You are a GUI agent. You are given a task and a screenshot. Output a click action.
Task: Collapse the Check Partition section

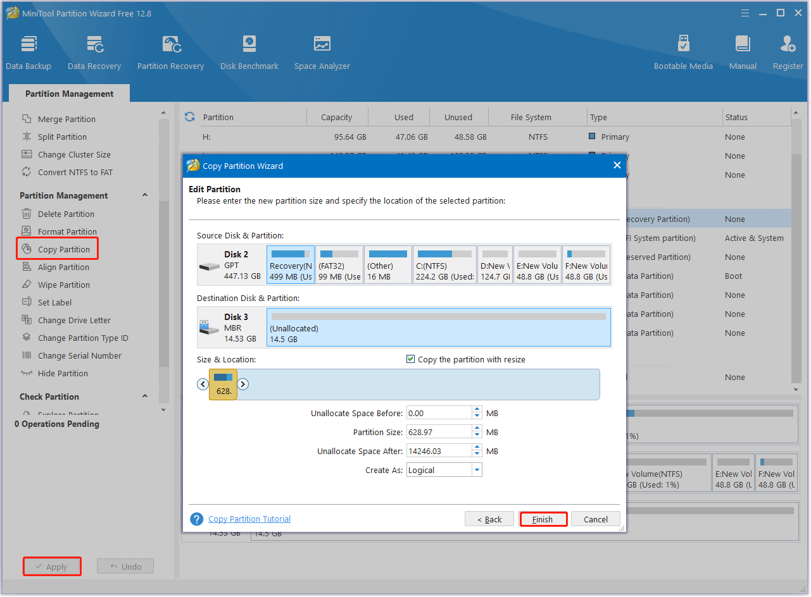click(x=144, y=397)
